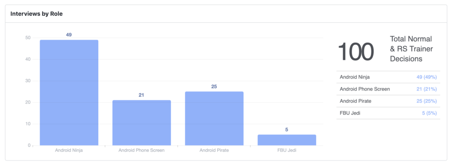The height and width of the screenshot is (164, 451).
Task: Click the 21 value label on the chart
Action: point(141,95)
